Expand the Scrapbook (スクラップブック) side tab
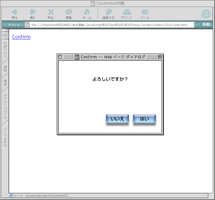Screen dimensions: 215x200 5,106
